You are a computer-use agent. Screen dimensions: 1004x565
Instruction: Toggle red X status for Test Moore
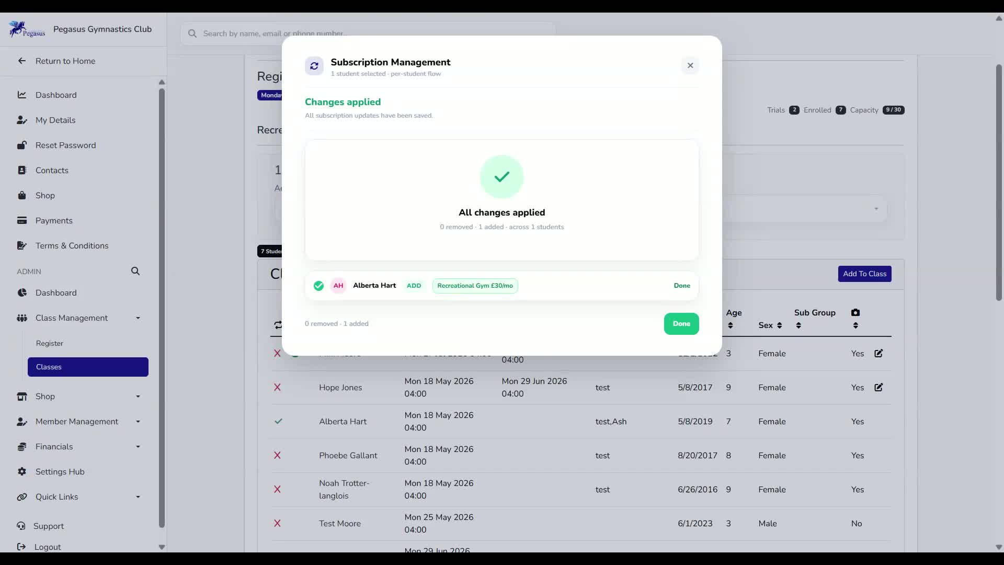pyautogui.click(x=277, y=523)
